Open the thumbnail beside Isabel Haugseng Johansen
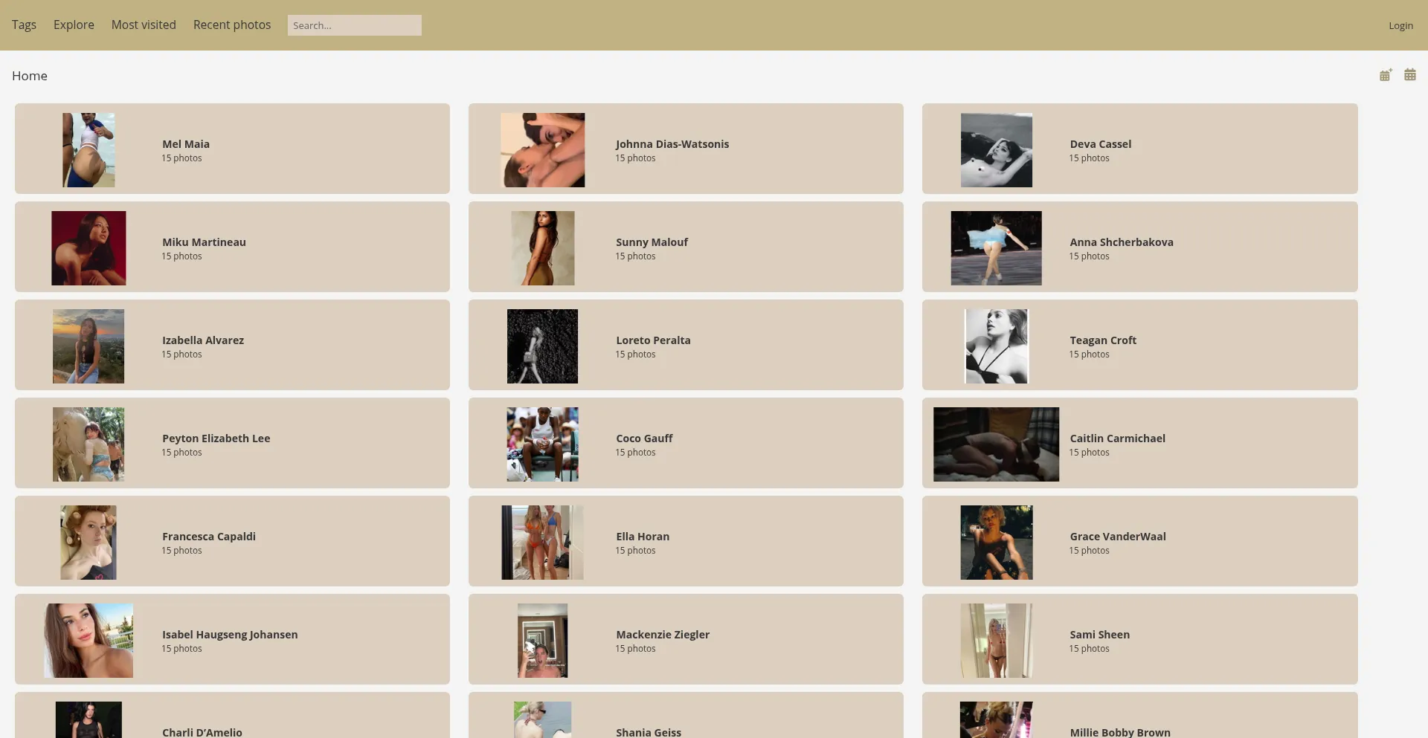 tap(89, 641)
